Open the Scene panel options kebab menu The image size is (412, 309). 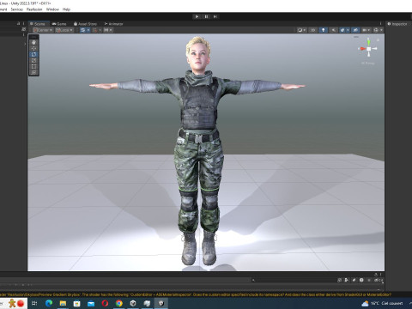380,24
